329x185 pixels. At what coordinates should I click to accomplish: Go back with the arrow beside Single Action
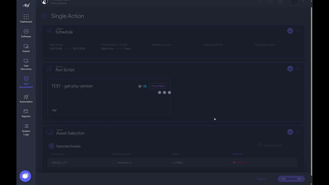[x=44, y=16]
